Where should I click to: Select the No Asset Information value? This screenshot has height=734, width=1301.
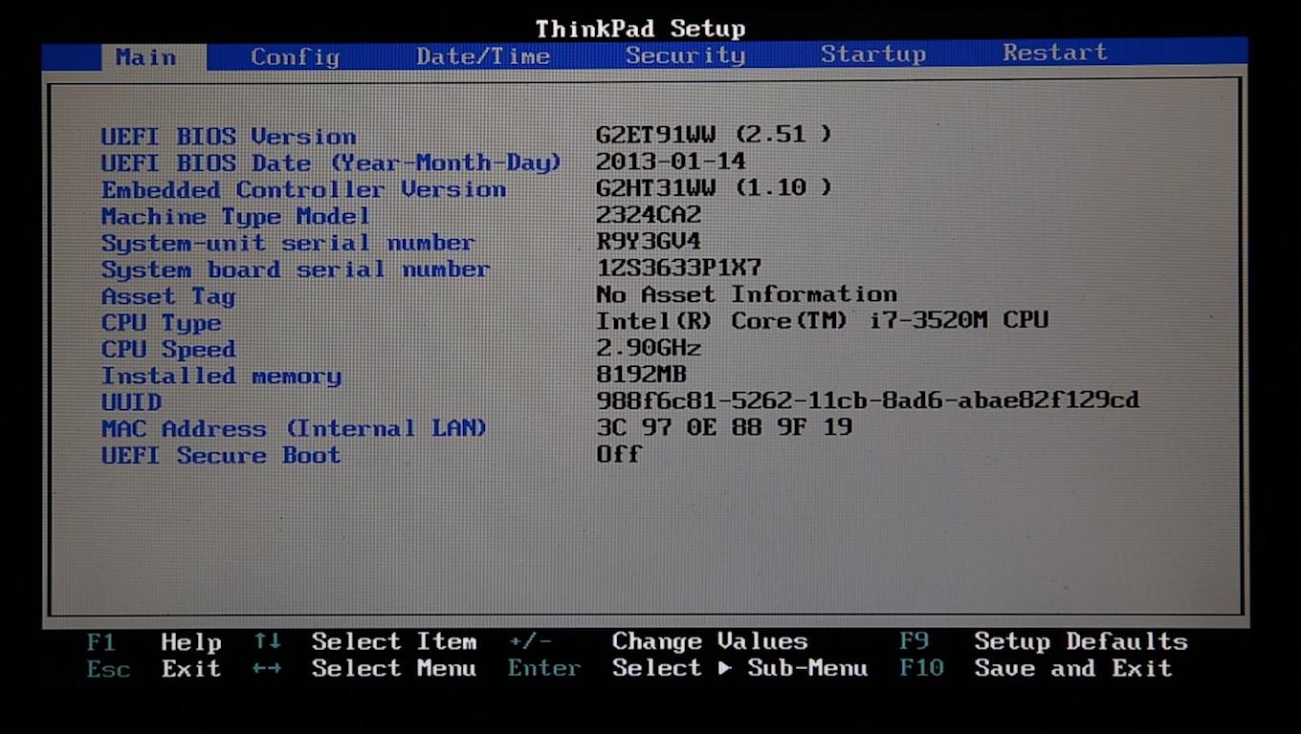coord(746,294)
